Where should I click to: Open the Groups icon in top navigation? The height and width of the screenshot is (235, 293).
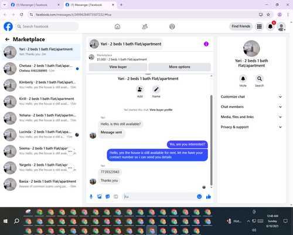pyautogui.click(x=172, y=26)
